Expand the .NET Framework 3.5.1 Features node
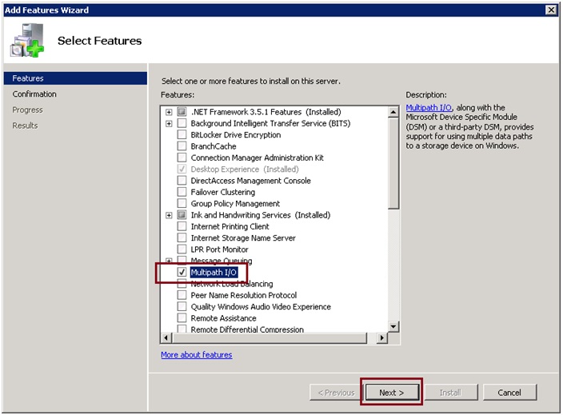 click(x=169, y=113)
